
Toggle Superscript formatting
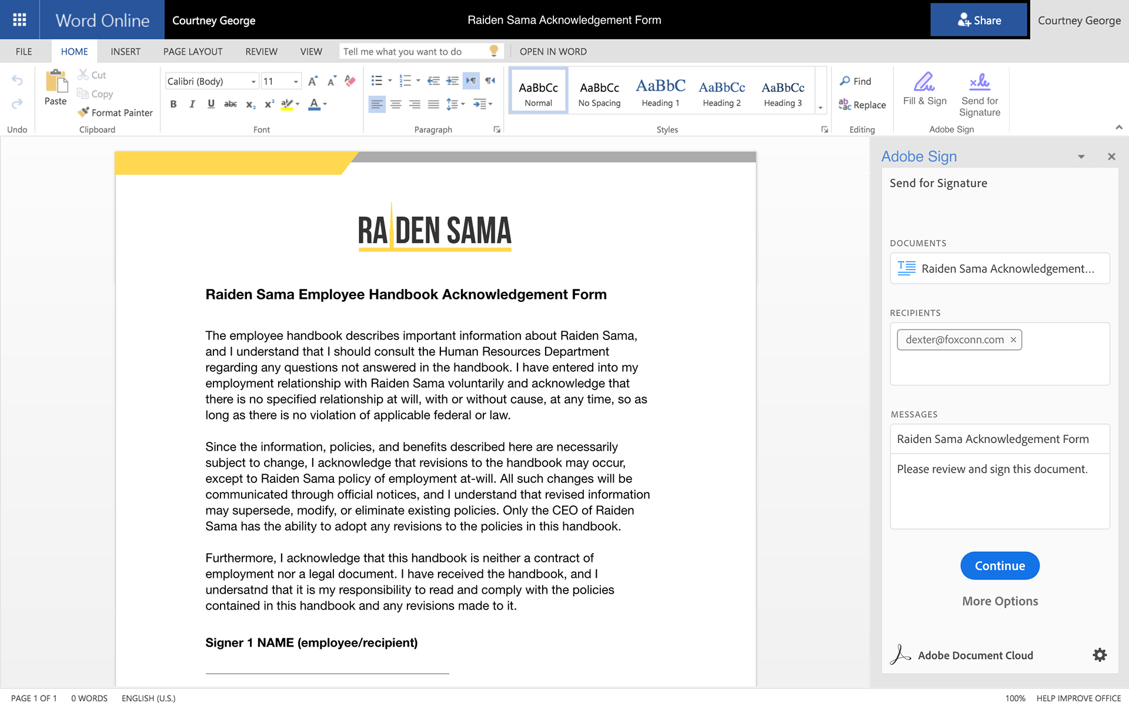pos(269,104)
